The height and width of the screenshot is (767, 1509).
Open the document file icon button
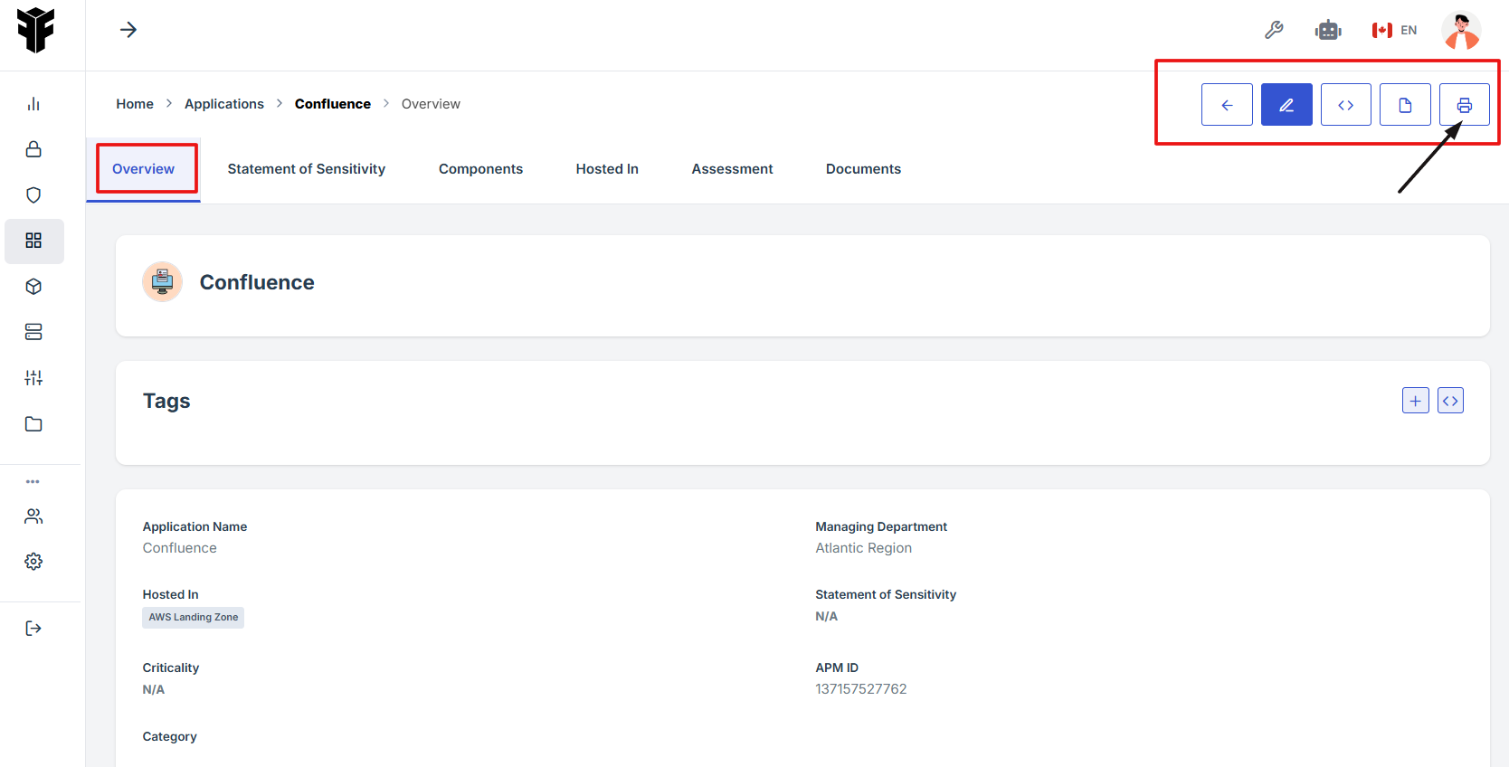coord(1405,105)
